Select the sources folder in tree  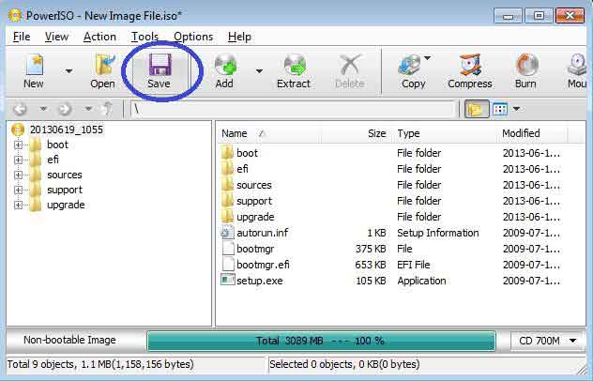point(65,175)
